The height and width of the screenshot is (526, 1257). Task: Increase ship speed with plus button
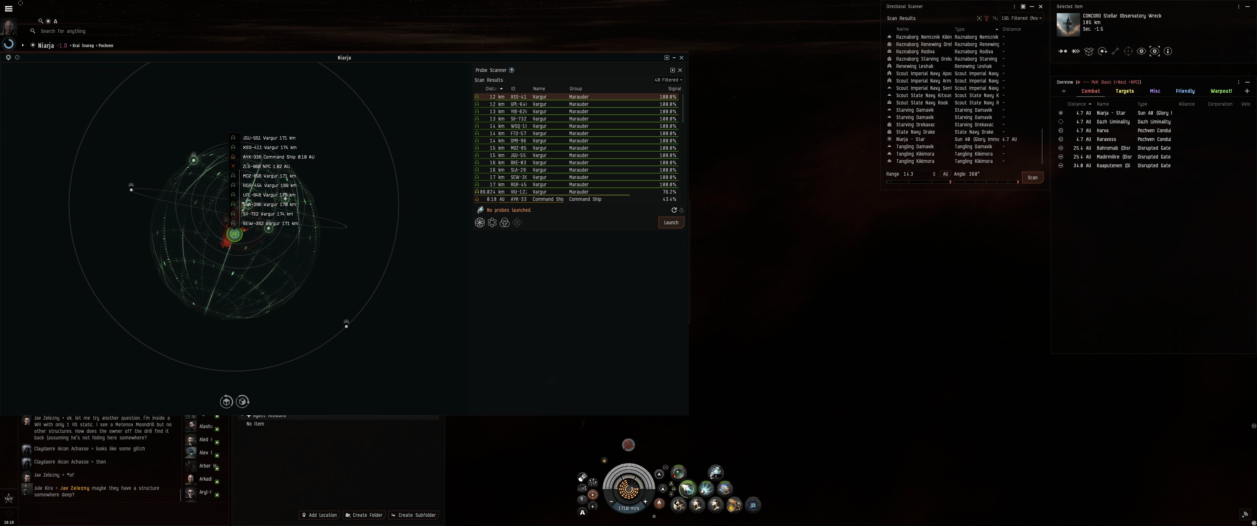[x=645, y=502]
